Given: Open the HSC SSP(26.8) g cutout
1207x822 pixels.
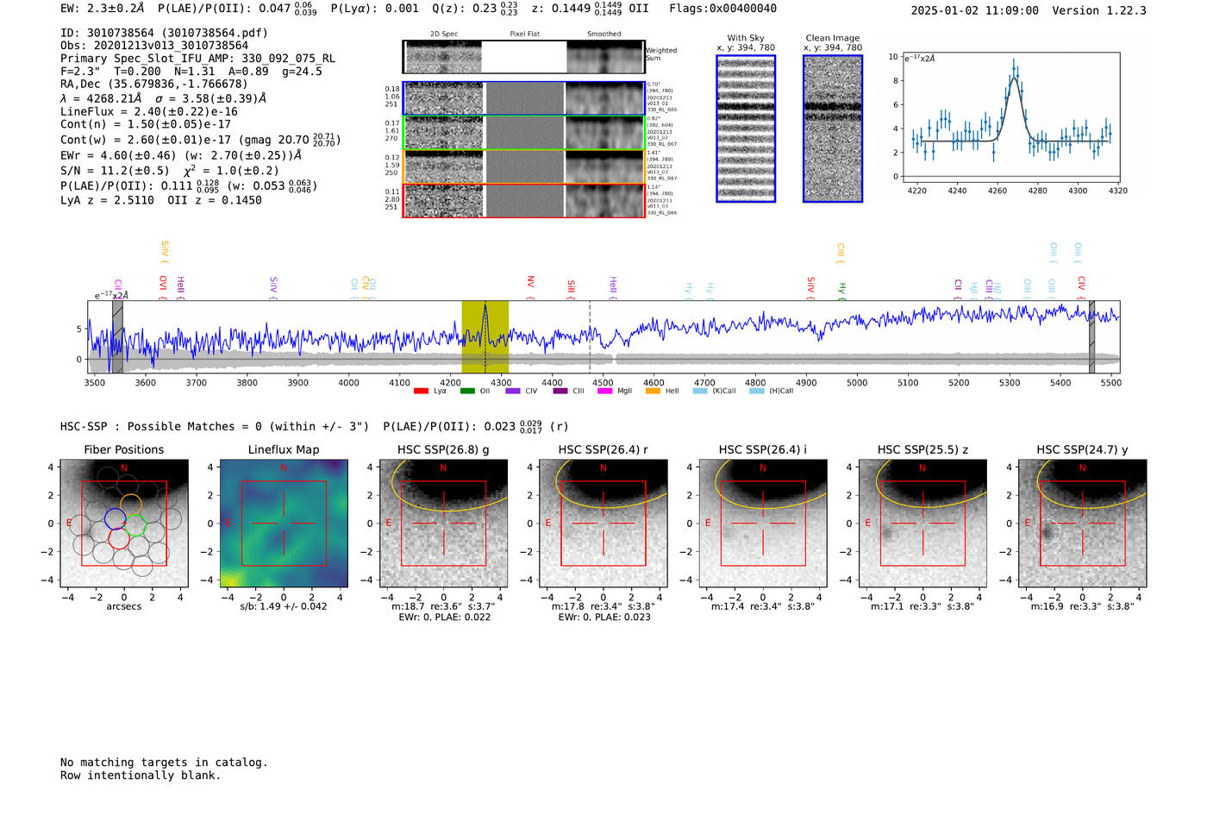Looking at the screenshot, I should point(444,524).
